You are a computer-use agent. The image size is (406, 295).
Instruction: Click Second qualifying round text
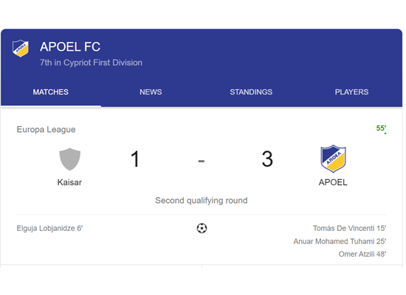tap(202, 201)
